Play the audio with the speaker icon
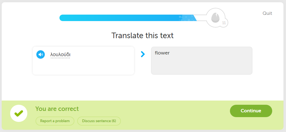This screenshot has height=132, width=286. (x=41, y=54)
